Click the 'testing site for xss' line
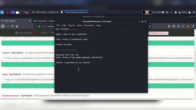Image resolution: width=196 pixels, height=110 pixels. [67, 55]
